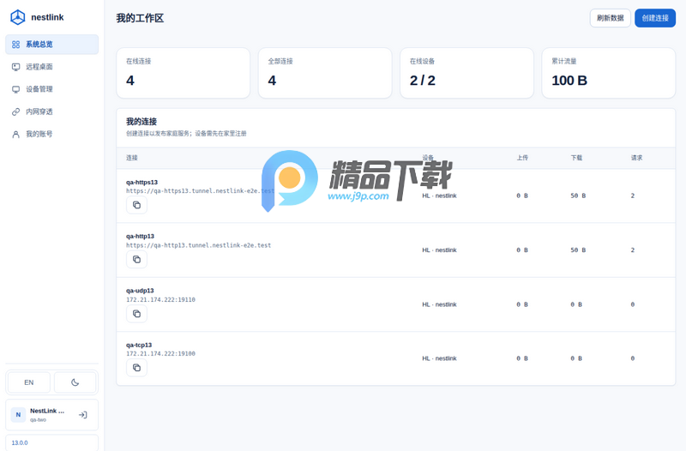Click the 我的连接 section heading
This screenshot has width=686, height=451.
pos(141,122)
